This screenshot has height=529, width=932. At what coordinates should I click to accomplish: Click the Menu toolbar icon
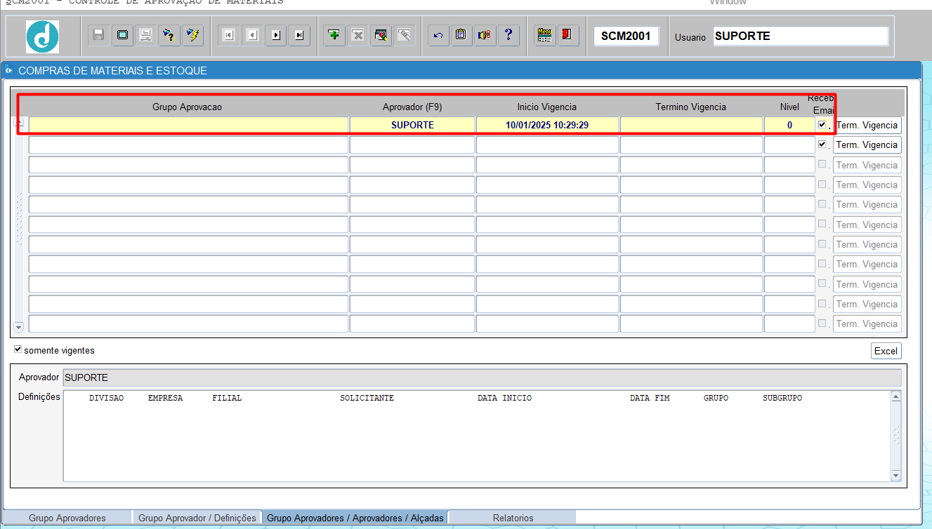544,35
